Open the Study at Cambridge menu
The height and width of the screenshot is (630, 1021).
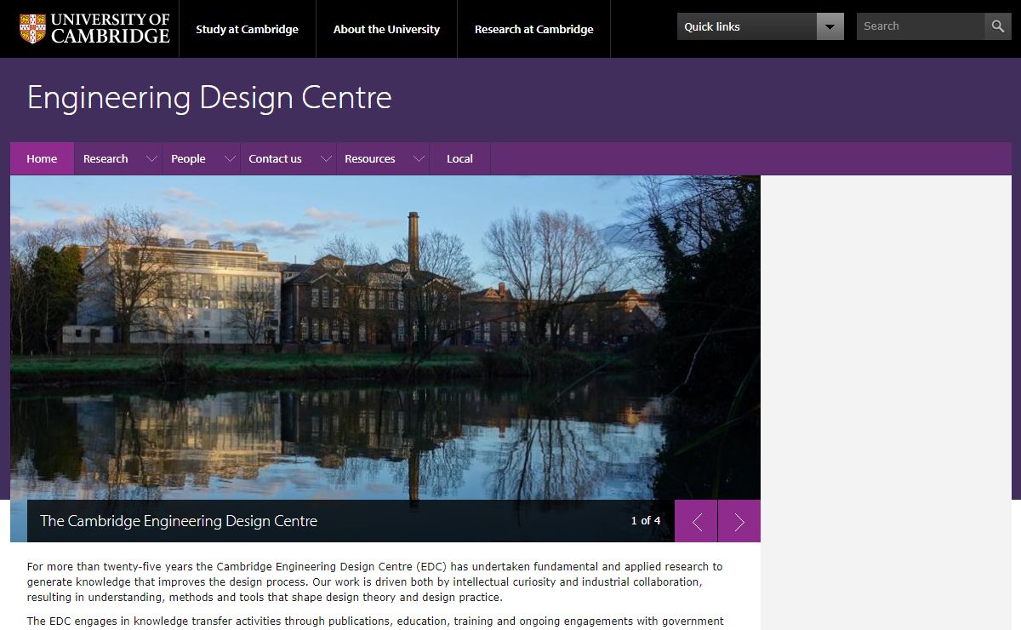(x=247, y=29)
